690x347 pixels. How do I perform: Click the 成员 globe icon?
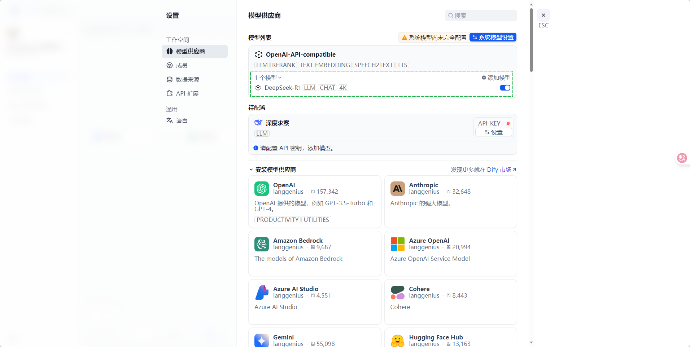pos(170,65)
